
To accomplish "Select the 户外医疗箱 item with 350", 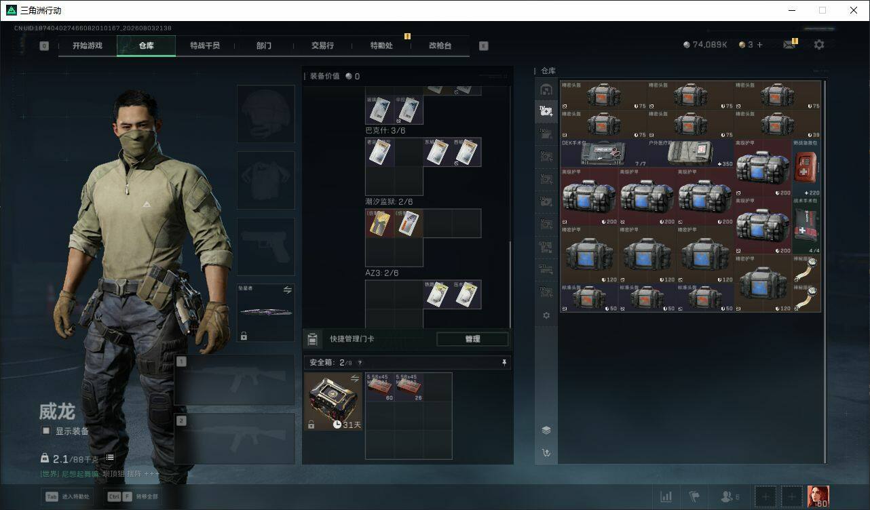I will click(x=691, y=153).
